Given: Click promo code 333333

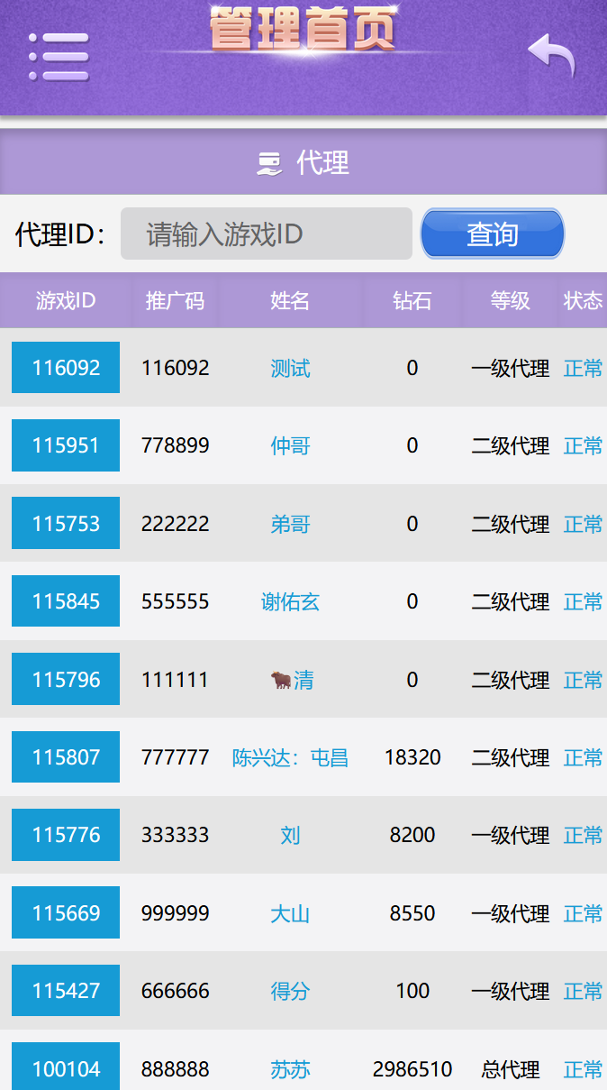Looking at the screenshot, I should pyautogui.click(x=175, y=835).
